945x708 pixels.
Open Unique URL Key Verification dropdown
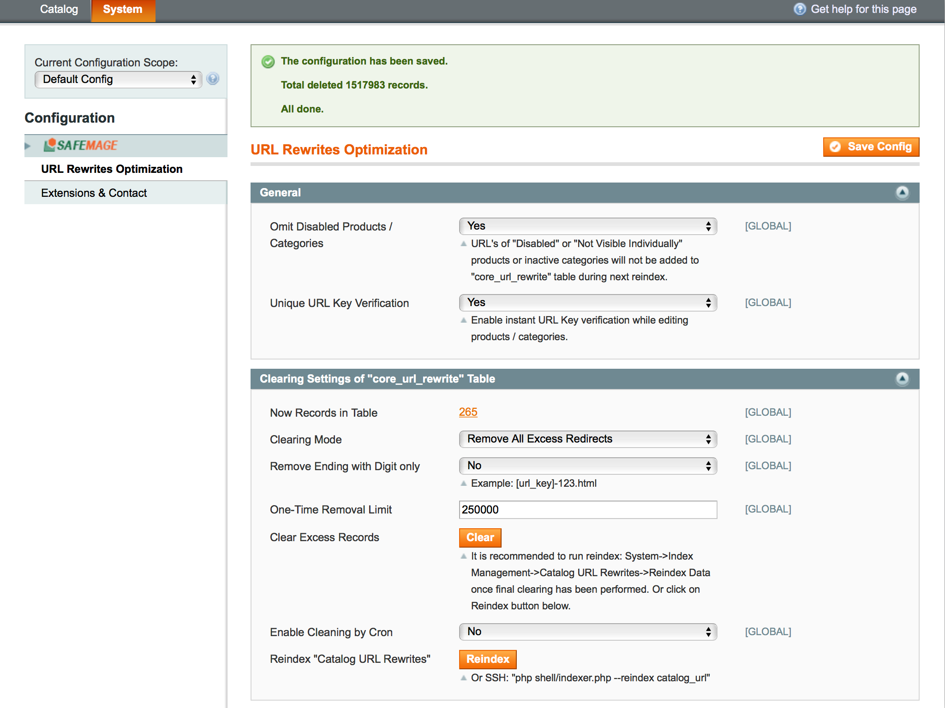(587, 302)
